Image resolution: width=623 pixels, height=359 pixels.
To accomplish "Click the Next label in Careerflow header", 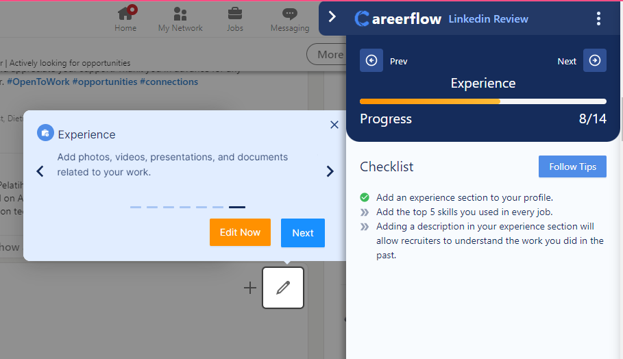I will pos(567,61).
